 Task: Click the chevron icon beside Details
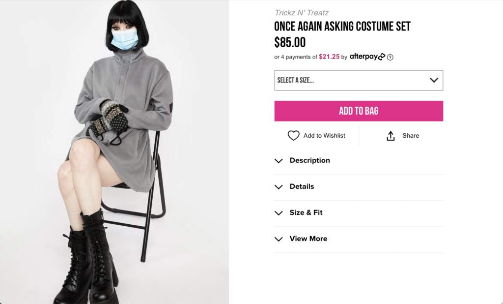coord(279,187)
